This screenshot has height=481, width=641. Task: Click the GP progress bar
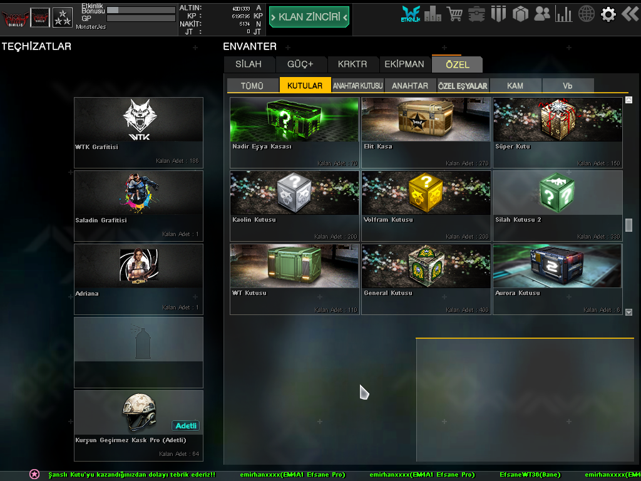click(x=141, y=18)
